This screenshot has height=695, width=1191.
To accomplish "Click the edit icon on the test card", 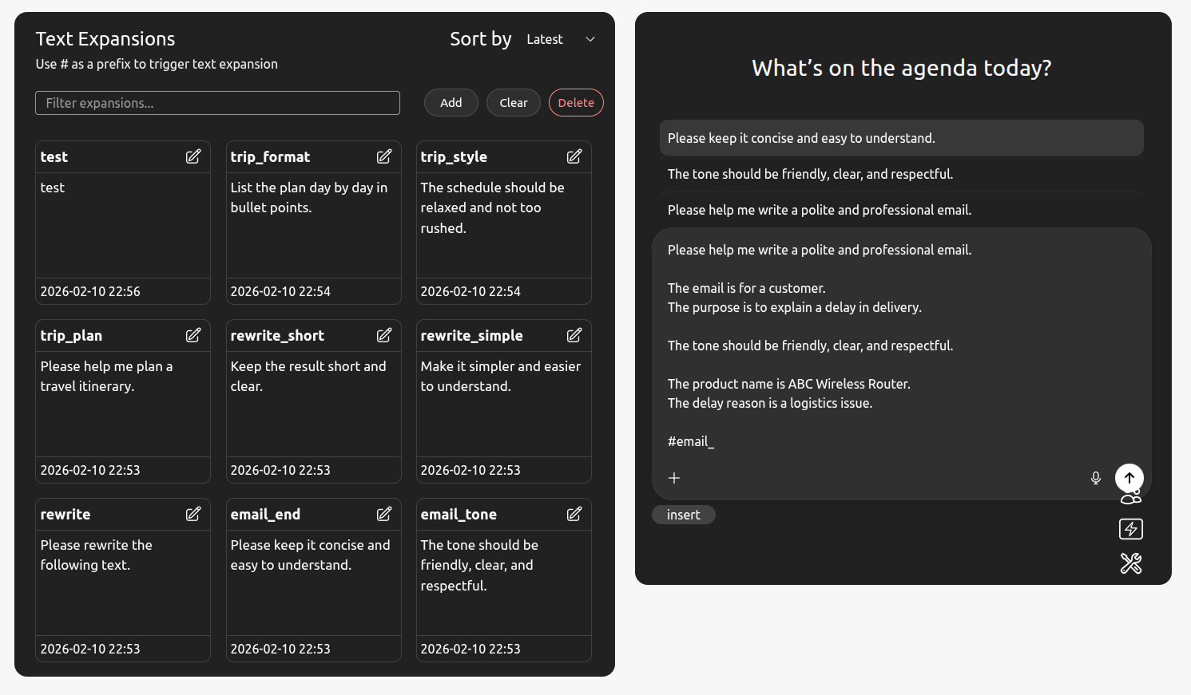I will tap(193, 156).
